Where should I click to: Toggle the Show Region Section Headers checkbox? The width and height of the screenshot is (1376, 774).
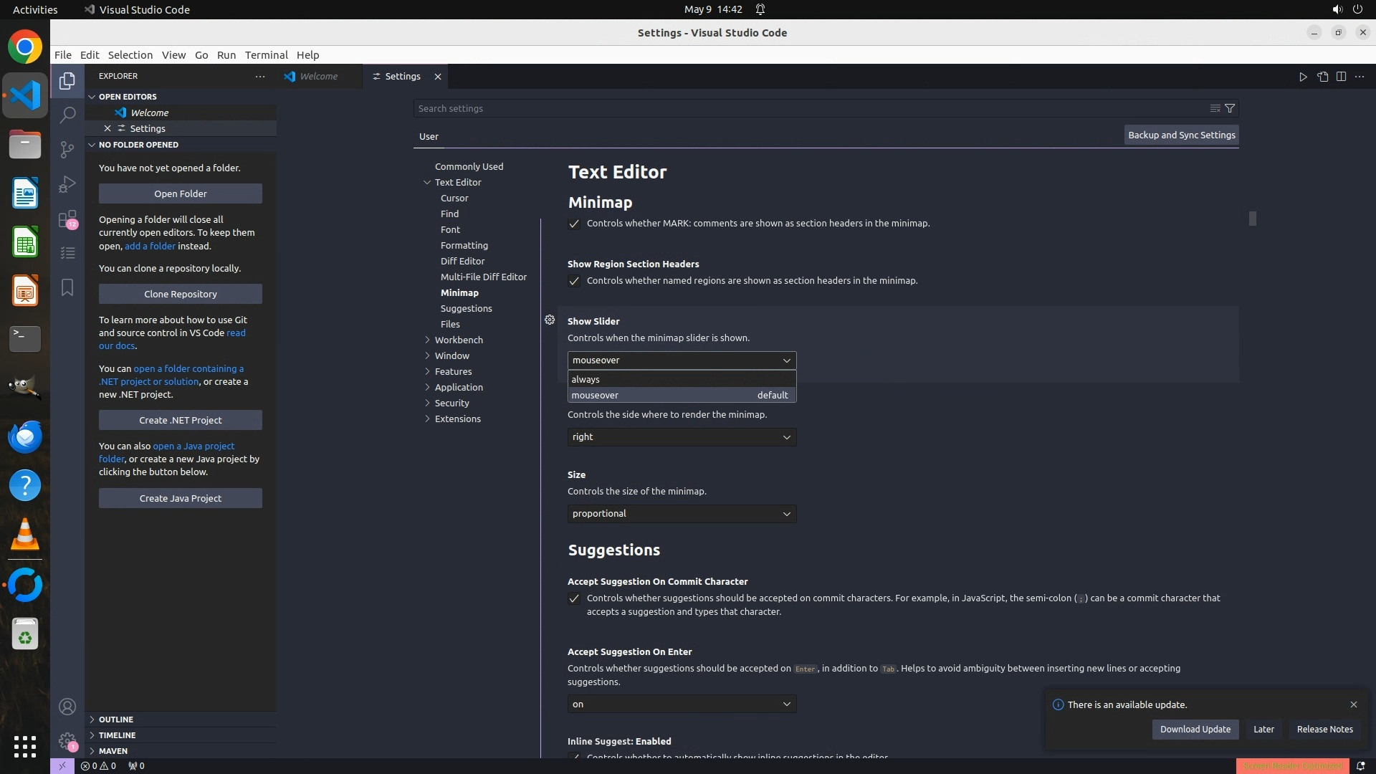[574, 281]
